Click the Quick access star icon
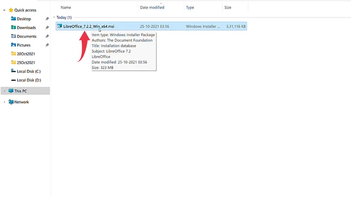The width and height of the screenshot is (351, 197). [x=11, y=10]
